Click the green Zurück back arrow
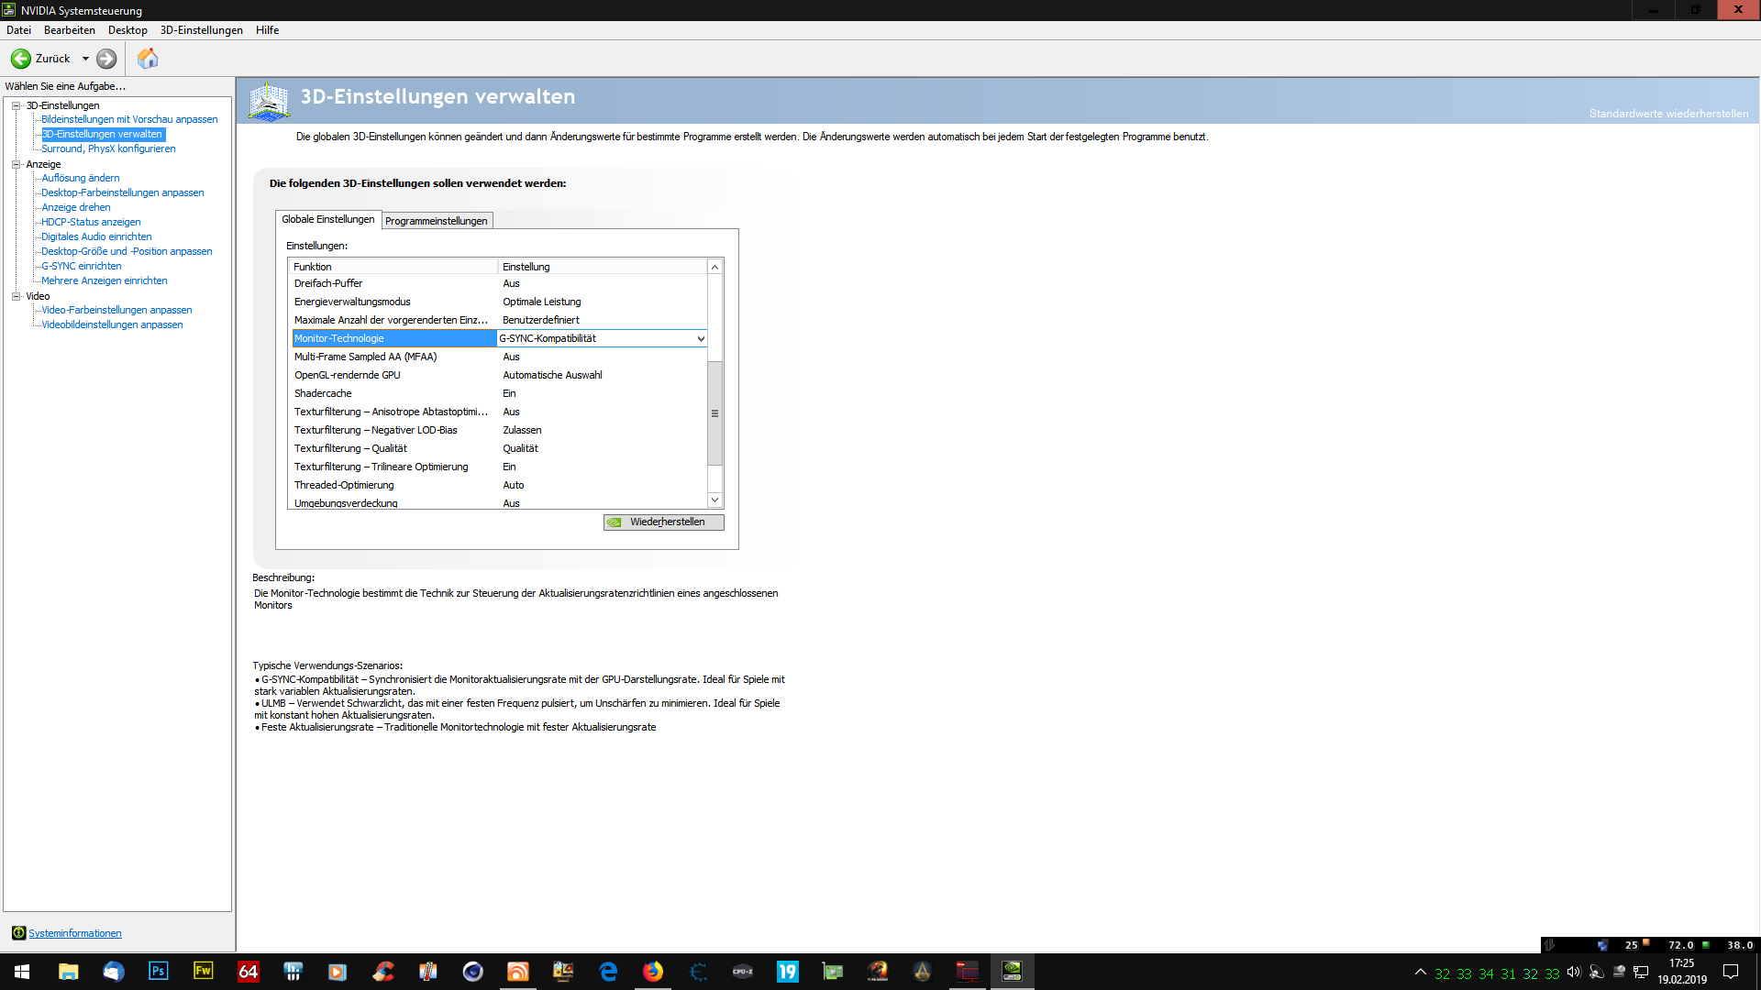 coord(21,59)
